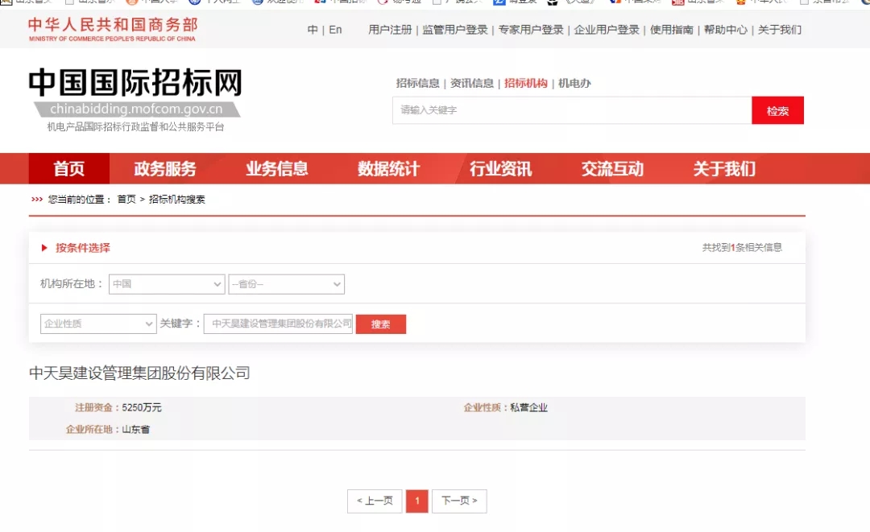
Task: Click the 中国国际招标网 site logo
Action: (135, 84)
